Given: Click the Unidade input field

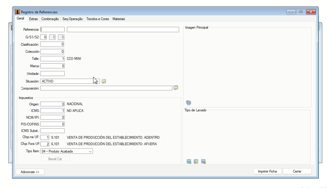Looking at the screenshot, I should 53,74.
